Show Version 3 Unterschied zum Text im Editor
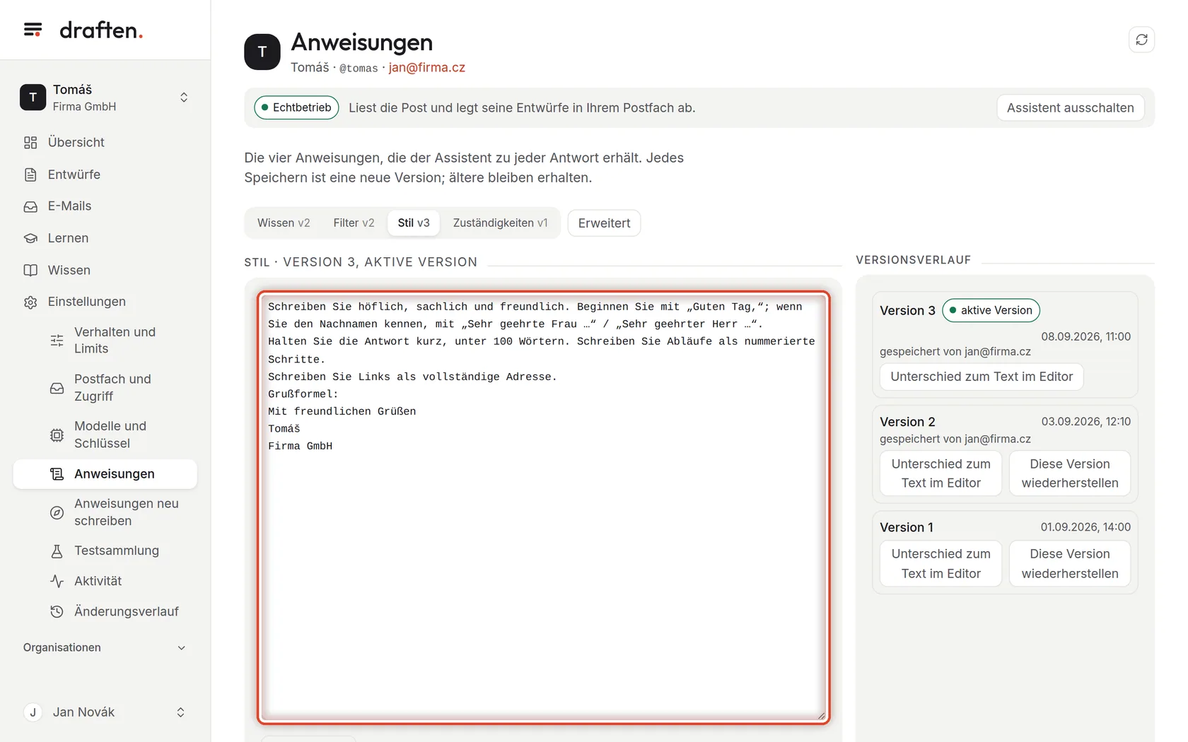 (x=982, y=377)
